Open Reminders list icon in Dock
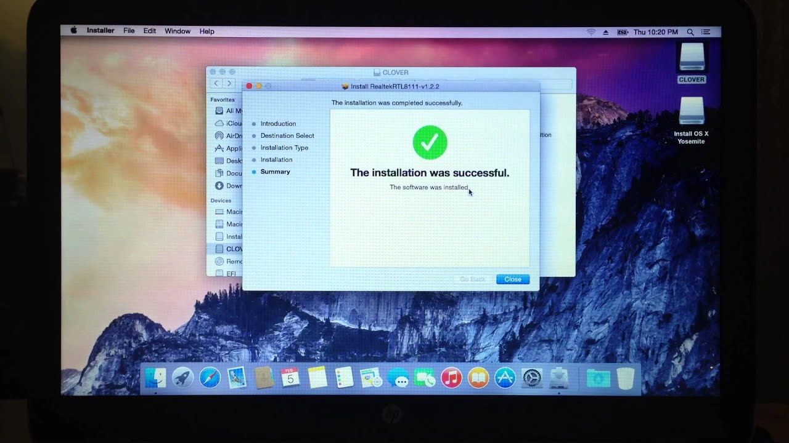Screen dimensions: 789x443 point(344,377)
